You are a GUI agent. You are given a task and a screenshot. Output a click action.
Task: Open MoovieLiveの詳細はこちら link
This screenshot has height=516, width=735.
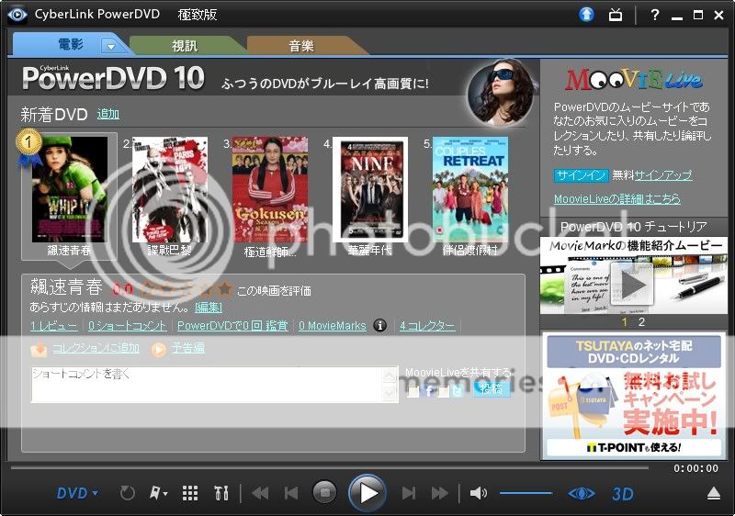(x=616, y=198)
